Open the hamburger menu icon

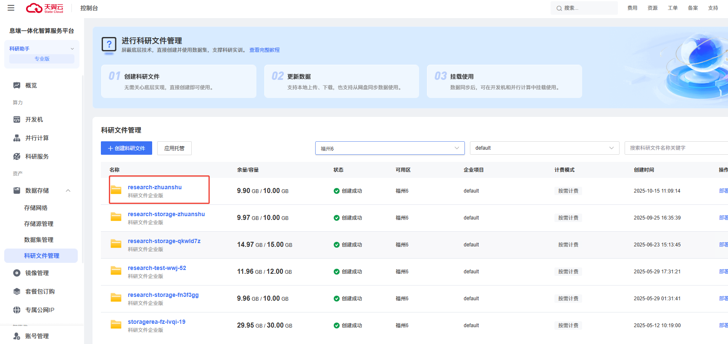pos(11,8)
